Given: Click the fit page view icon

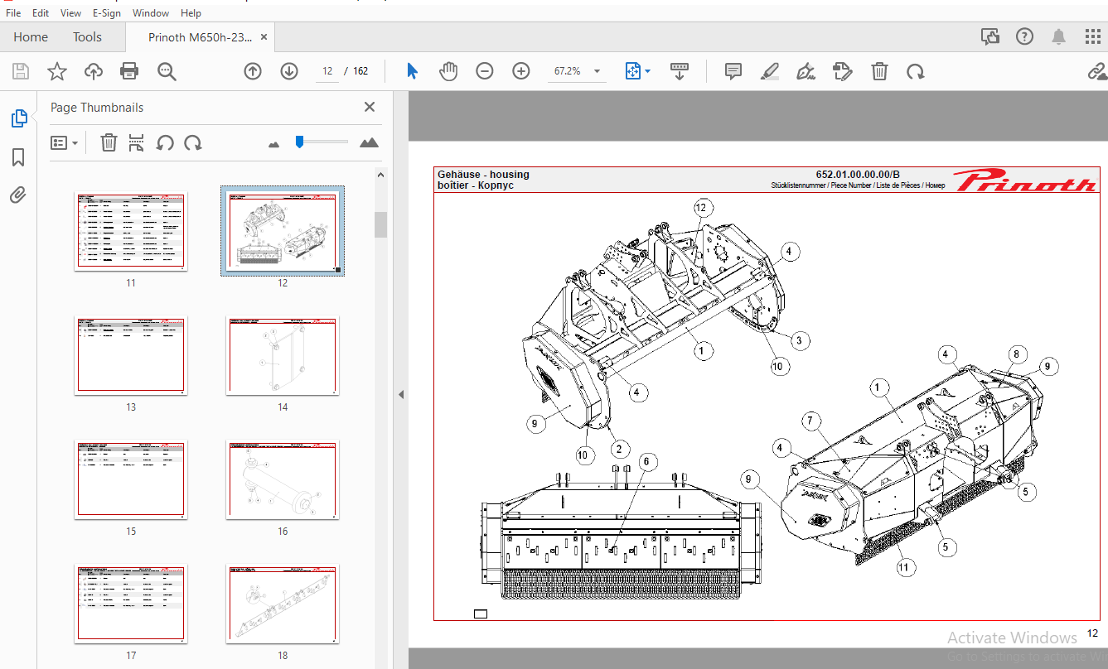Looking at the screenshot, I should click(632, 71).
